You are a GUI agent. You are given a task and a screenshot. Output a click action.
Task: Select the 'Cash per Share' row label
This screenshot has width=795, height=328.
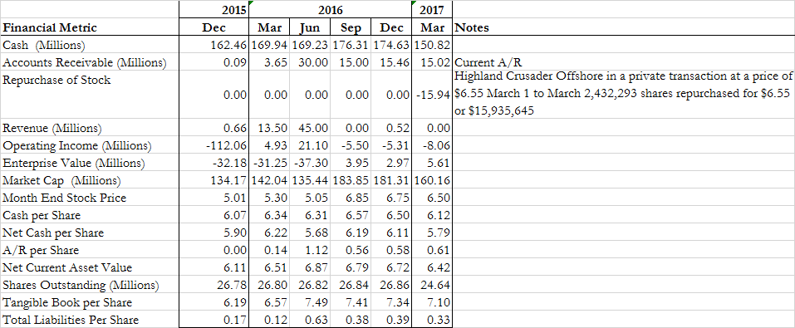pyautogui.click(x=90, y=215)
